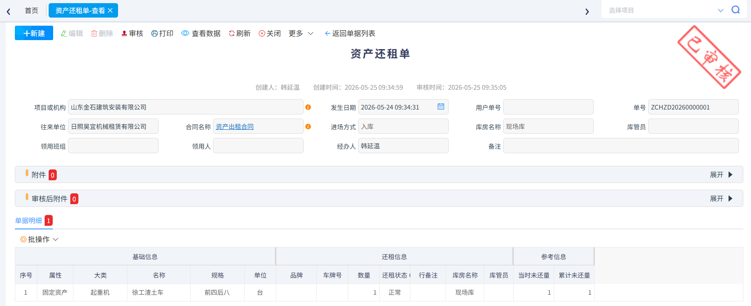The width and height of the screenshot is (751, 306).
Task: Open the 资产出租合同 link
Action: click(x=235, y=127)
